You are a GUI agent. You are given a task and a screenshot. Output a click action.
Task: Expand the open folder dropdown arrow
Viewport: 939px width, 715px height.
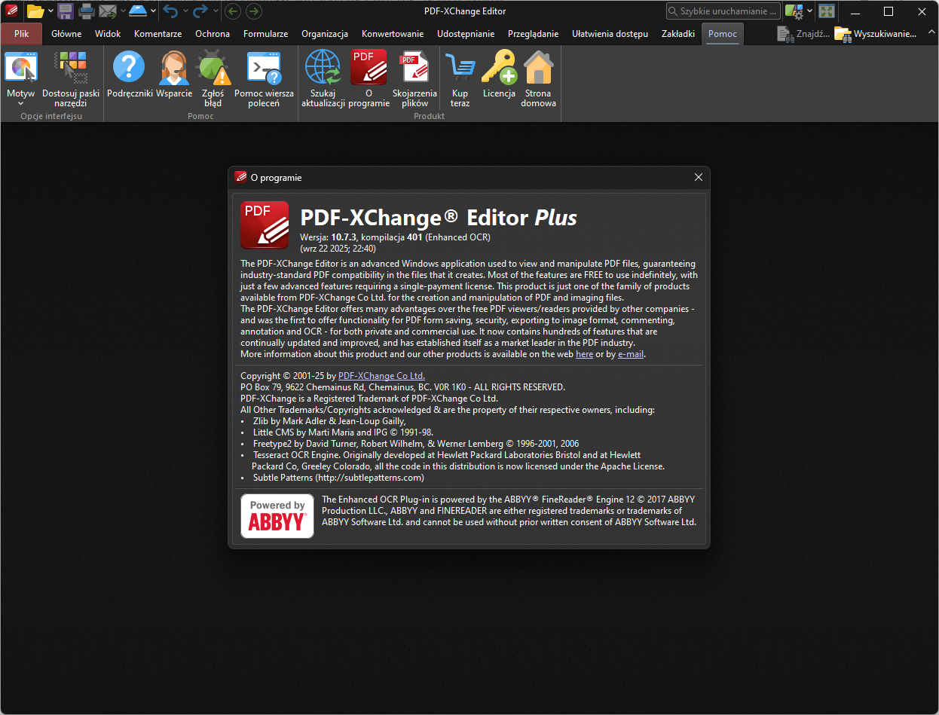coord(50,11)
